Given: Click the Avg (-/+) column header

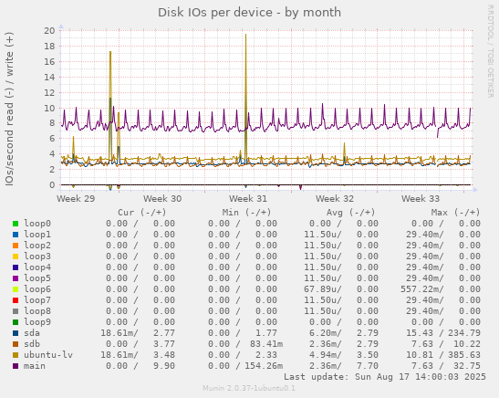Looking at the screenshot, I should (351, 213).
